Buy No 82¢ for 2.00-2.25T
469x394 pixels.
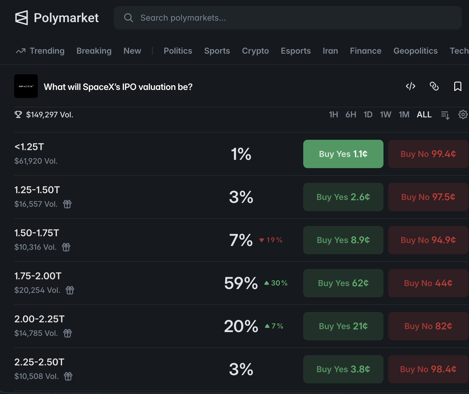pyautogui.click(x=428, y=326)
